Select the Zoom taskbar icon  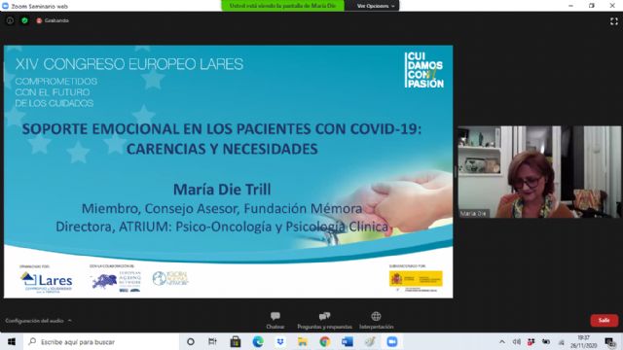[x=391, y=341]
